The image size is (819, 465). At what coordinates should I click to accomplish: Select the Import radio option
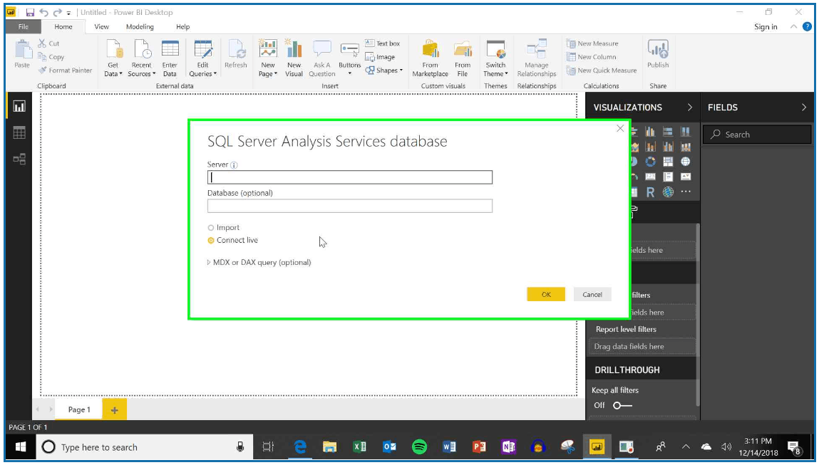coord(211,228)
